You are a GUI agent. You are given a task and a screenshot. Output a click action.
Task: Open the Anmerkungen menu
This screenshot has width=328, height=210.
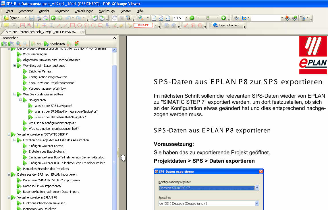pos(84,11)
